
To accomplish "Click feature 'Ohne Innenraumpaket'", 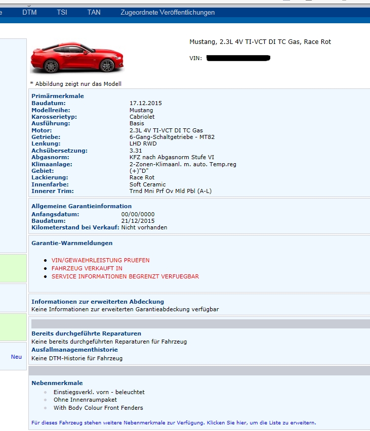I will point(86,400).
